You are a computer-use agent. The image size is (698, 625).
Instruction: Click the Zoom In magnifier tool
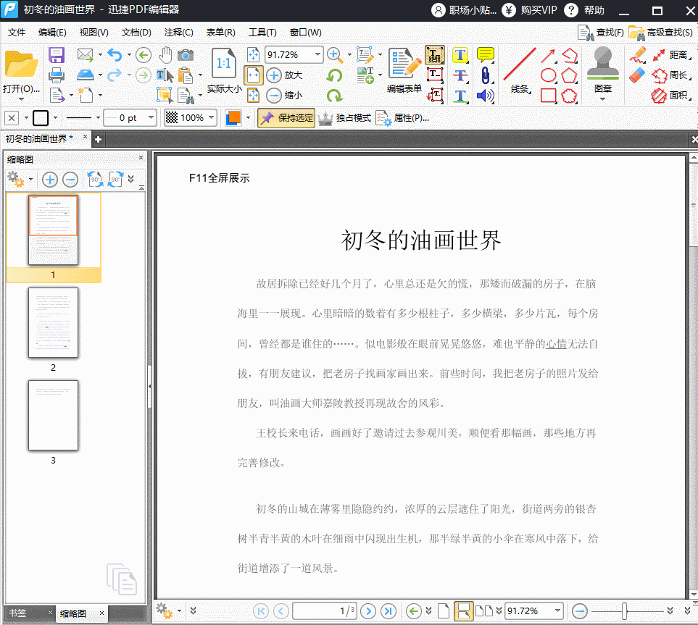click(335, 55)
